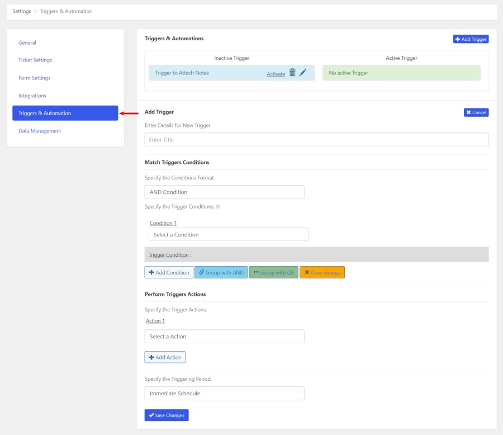Open the Immediate Schedule period dropdown
Screen dimensions: 503x435
point(224,394)
